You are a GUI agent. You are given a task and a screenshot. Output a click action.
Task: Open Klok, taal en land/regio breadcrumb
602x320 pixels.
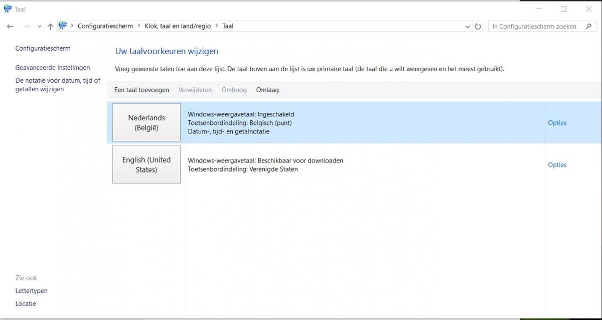(178, 26)
